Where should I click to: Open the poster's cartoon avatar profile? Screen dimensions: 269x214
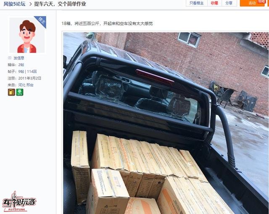point(27,35)
